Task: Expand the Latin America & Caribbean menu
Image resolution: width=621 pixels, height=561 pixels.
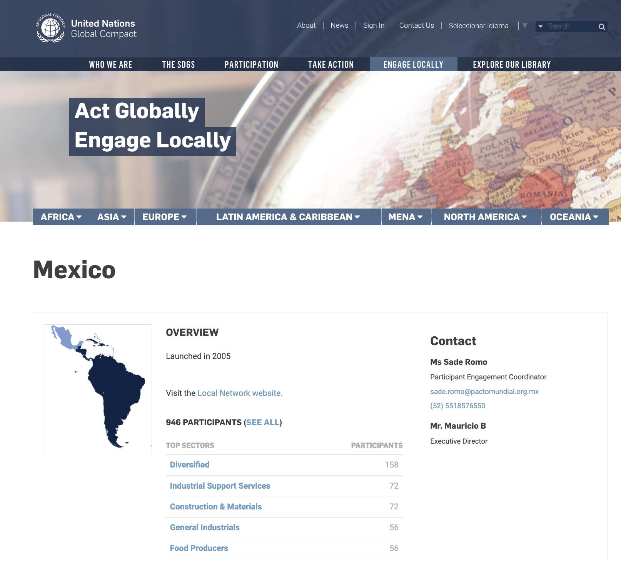Action: [x=288, y=217]
